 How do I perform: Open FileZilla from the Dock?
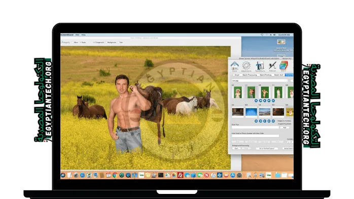[180, 175]
